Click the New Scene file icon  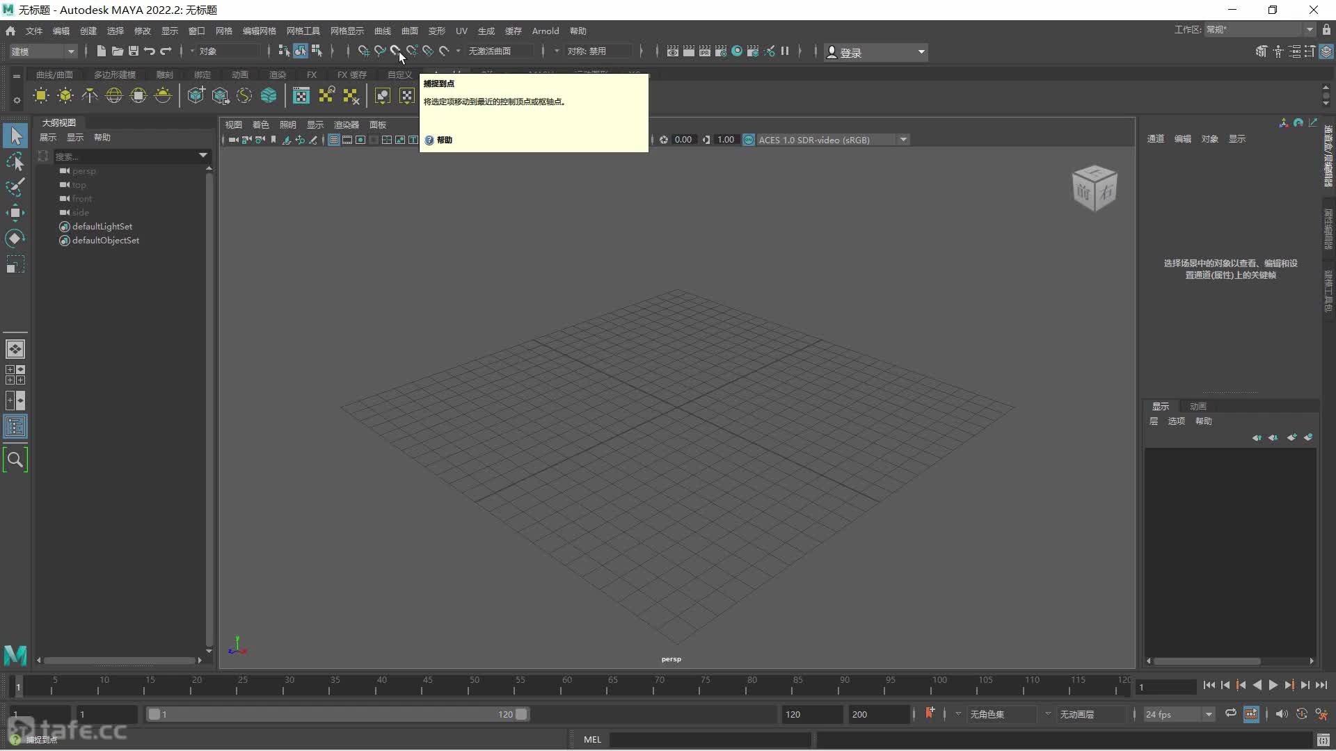(101, 51)
